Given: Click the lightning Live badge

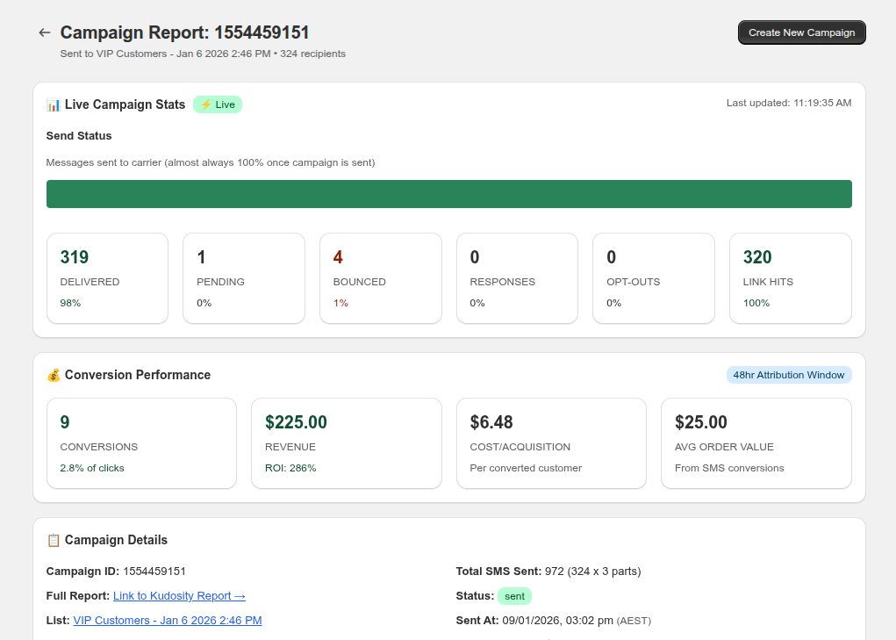Looking at the screenshot, I should [218, 104].
